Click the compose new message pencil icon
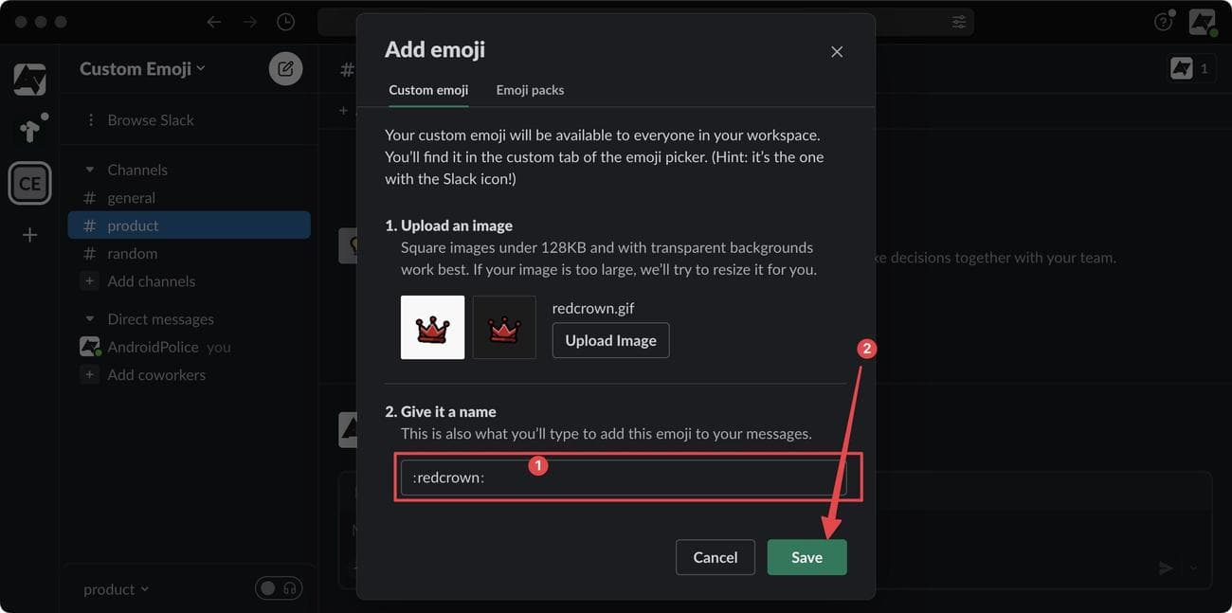1232x613 pixels. (285, 67)
